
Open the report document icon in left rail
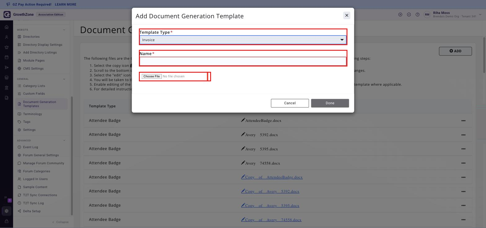[7, 98]
